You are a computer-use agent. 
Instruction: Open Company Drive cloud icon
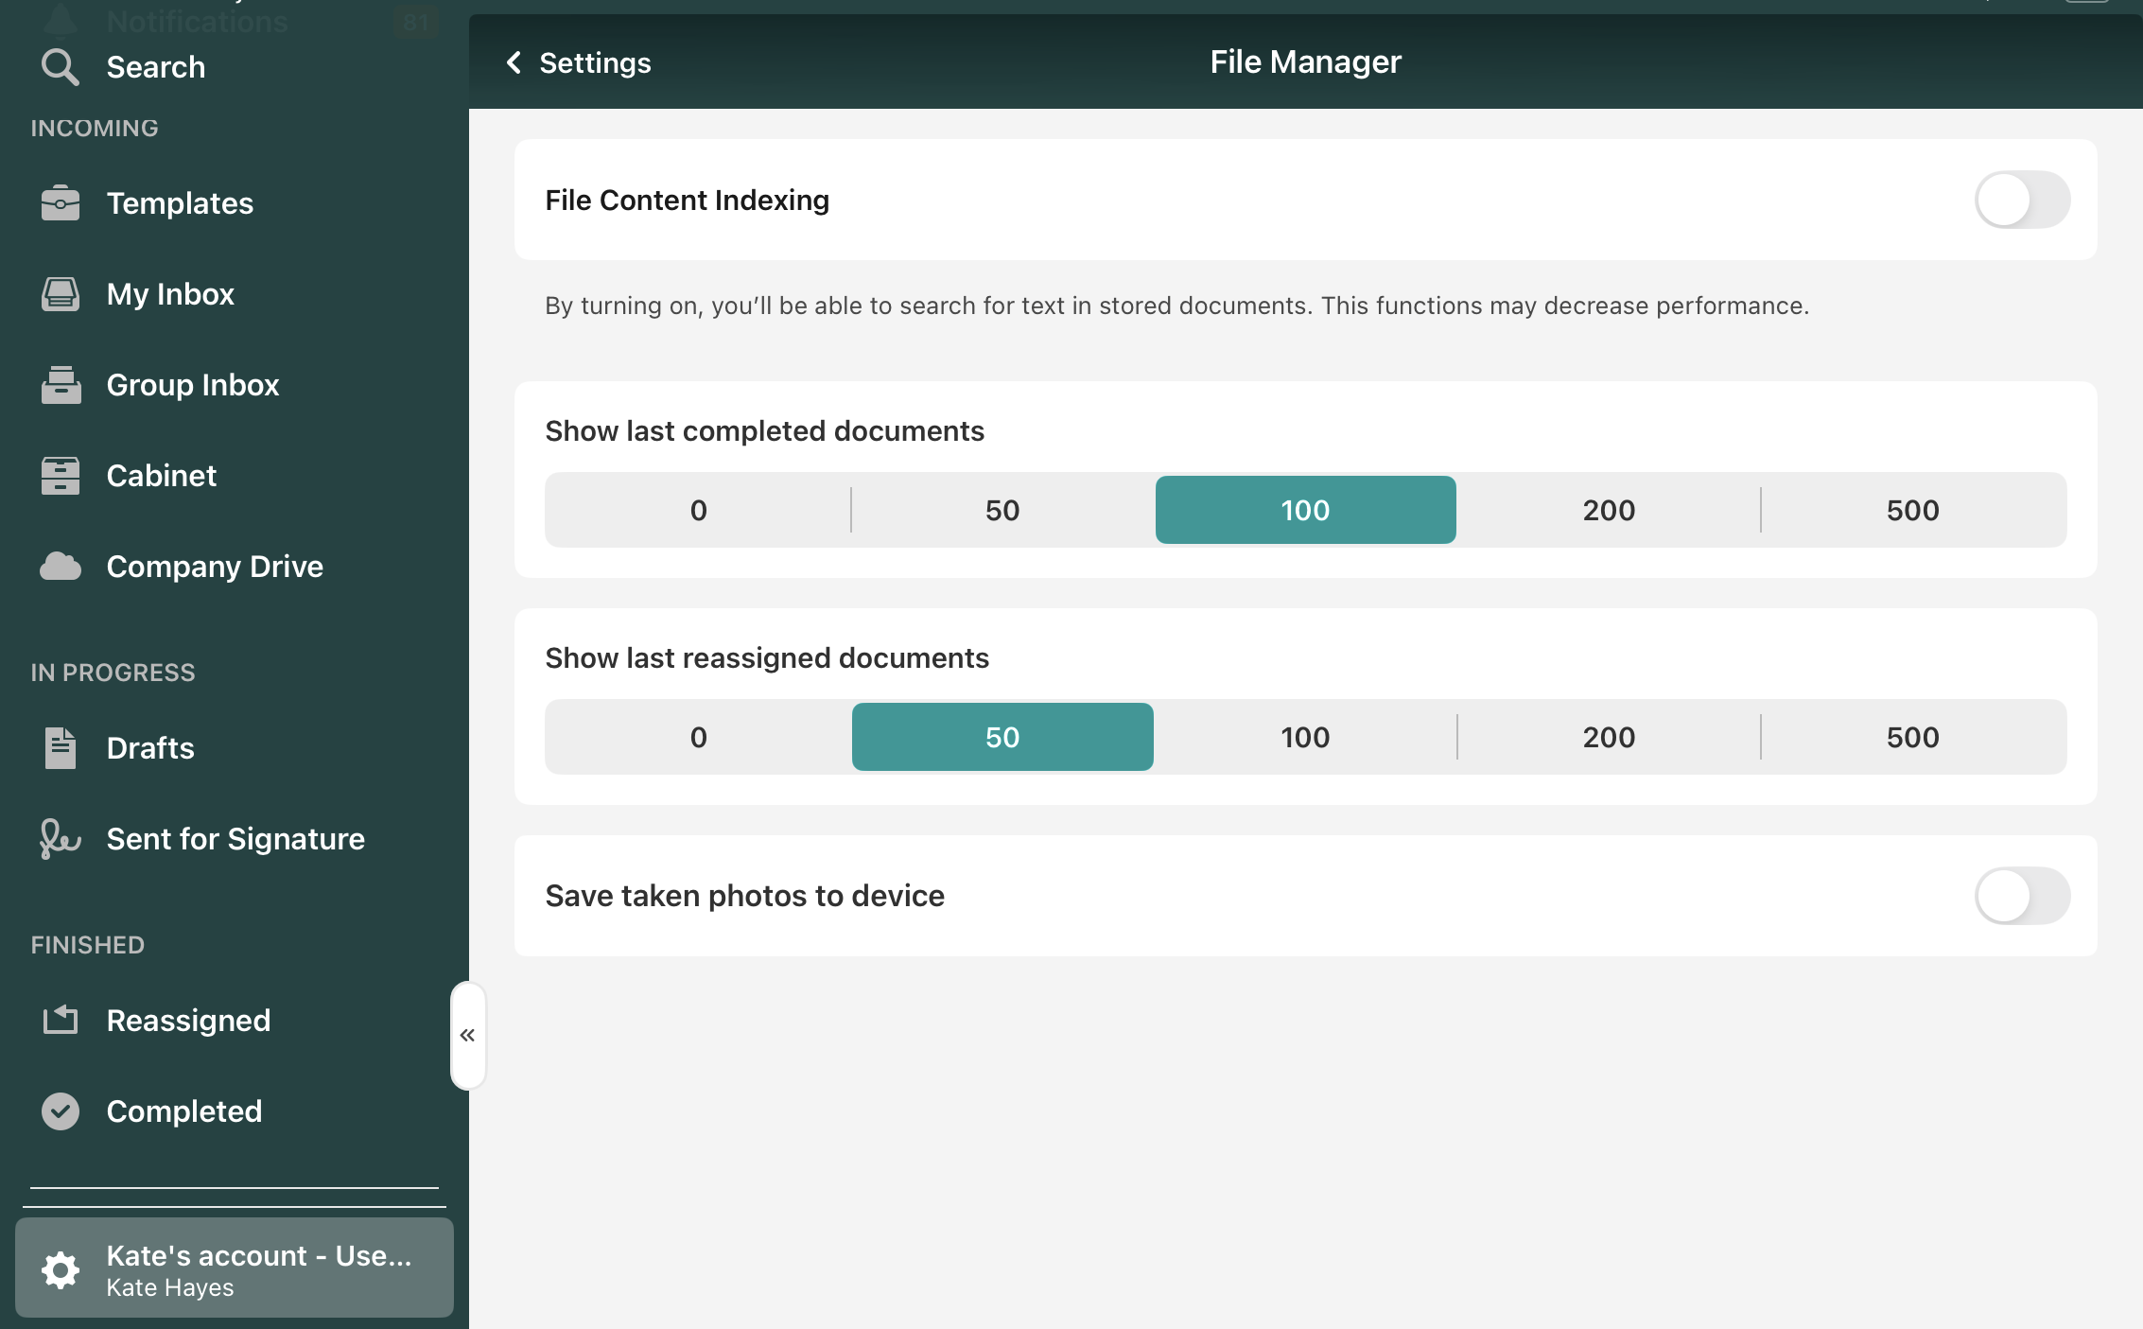coord(60,567)
